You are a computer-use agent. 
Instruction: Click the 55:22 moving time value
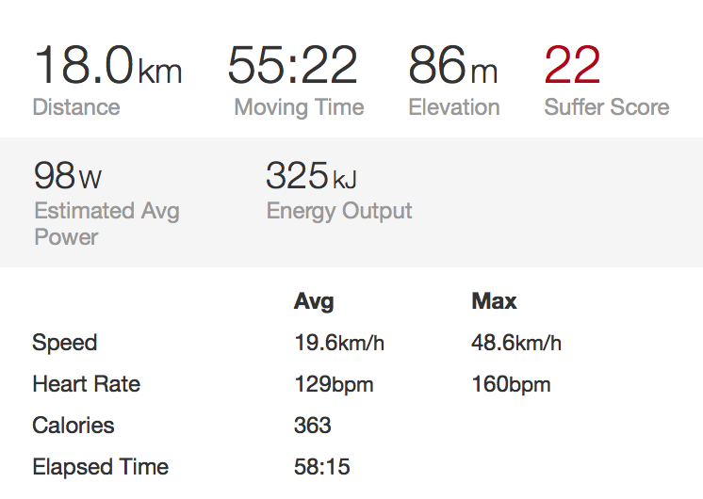pyautogui.click(x=293, y=66)
